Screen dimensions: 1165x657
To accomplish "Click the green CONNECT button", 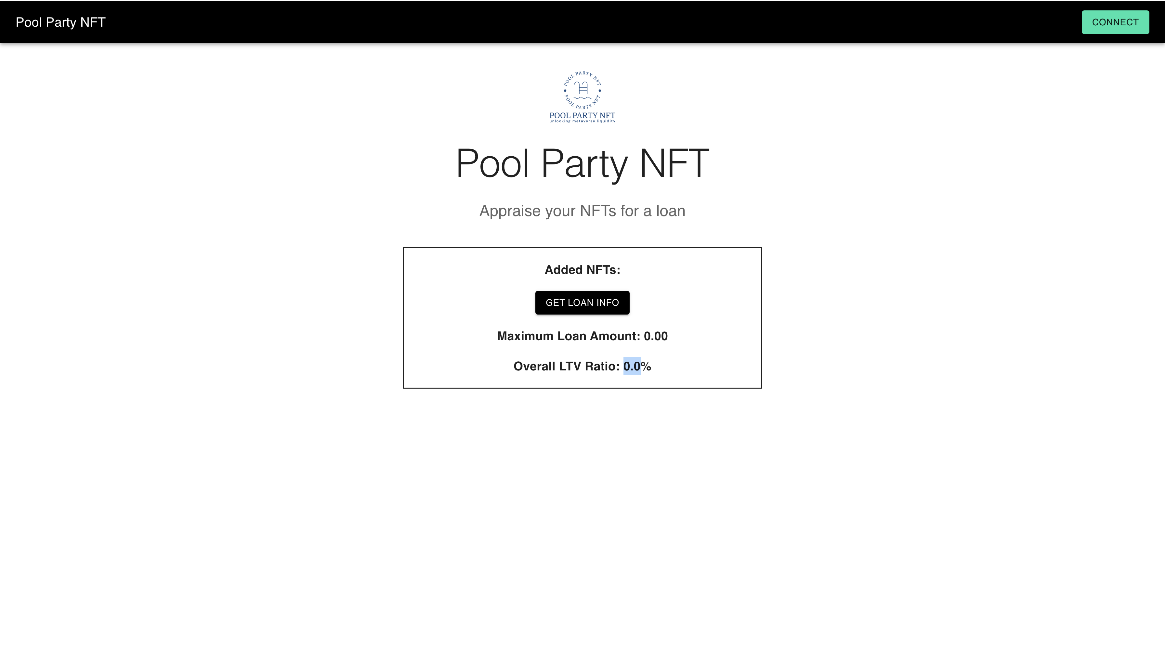I will (1115, 22).
